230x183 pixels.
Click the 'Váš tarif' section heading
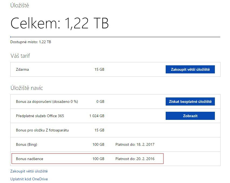[x=20, y=56]
